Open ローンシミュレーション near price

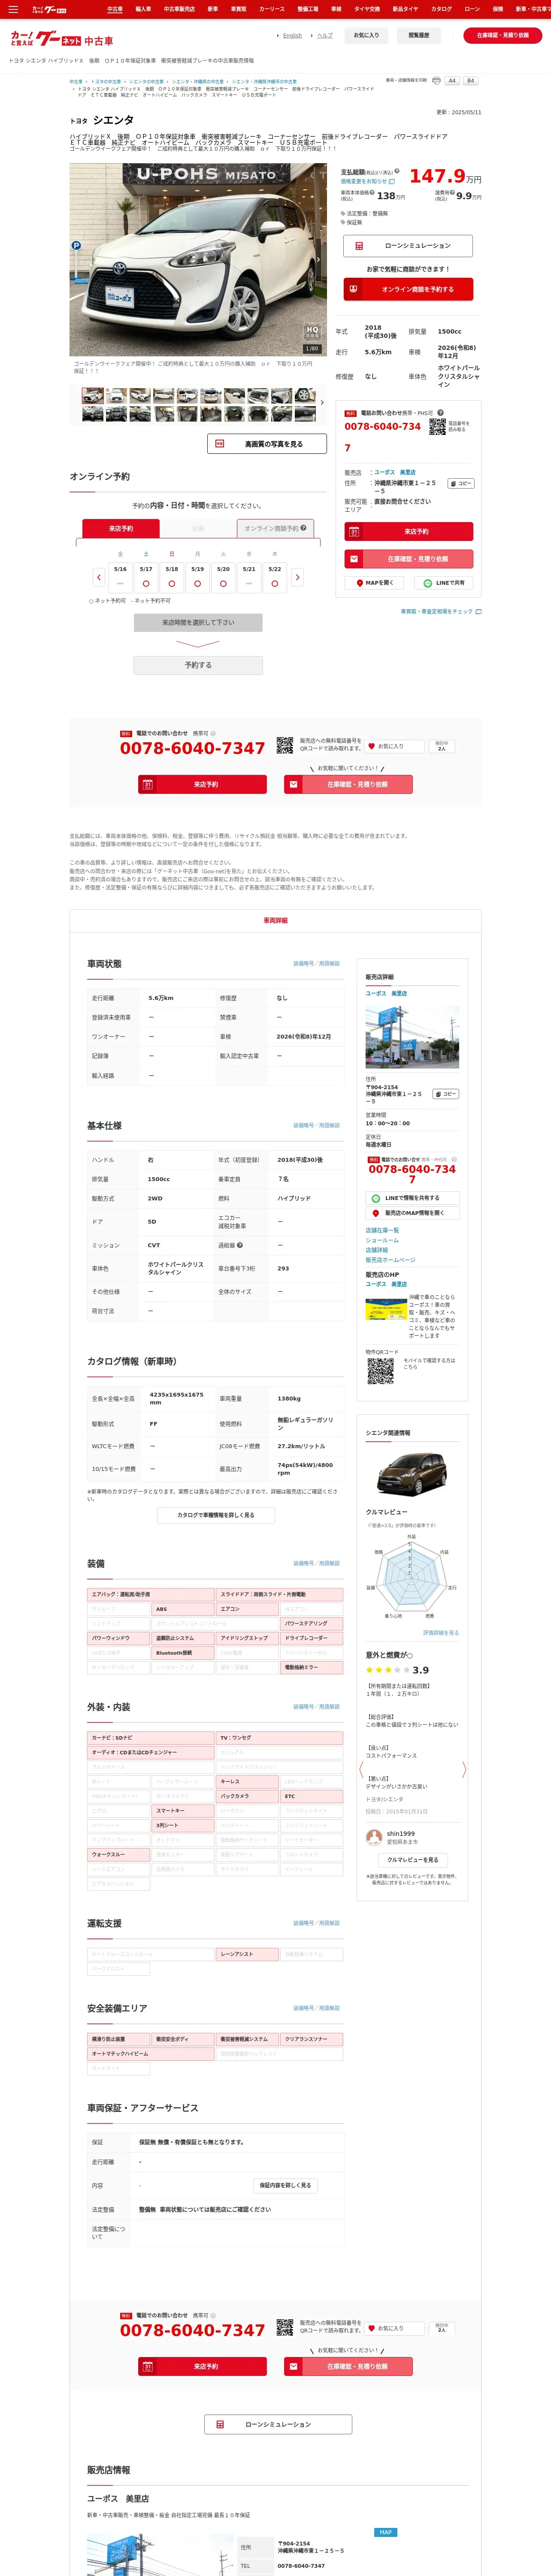[x=408, y=245]
